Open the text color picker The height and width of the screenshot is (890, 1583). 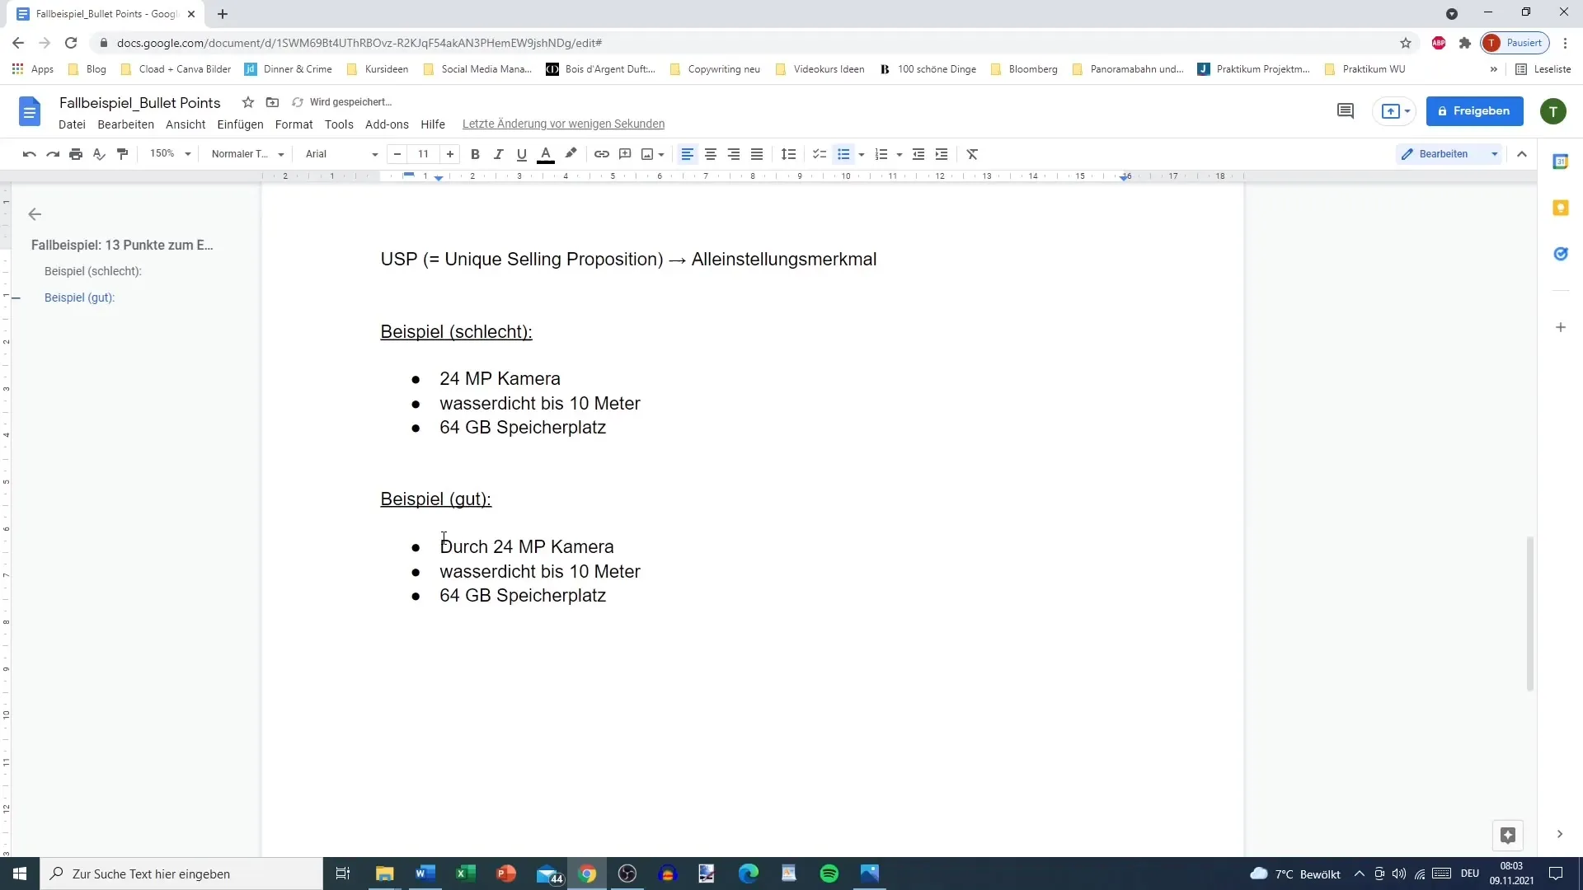[546, 154]
